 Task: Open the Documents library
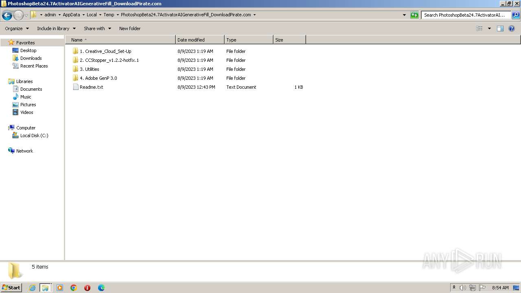pyautogui.click(x=31, y=89)
